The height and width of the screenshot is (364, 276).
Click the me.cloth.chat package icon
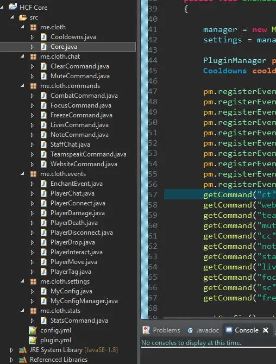point(34,57)
